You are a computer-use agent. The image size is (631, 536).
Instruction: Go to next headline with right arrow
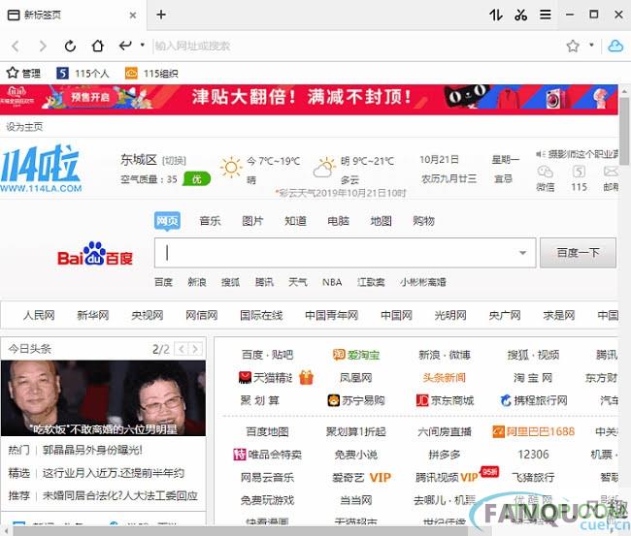point(195,349)
